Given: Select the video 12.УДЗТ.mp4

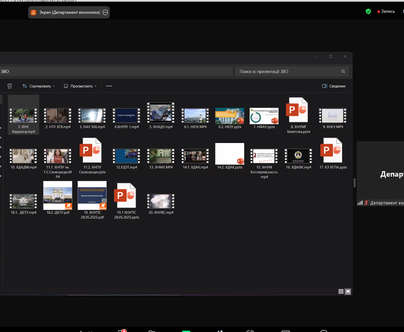Looking at the screenshot, I should pos(126,158).
